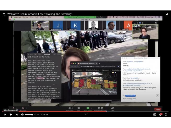Open the video settings gear
The width and height of the screenshot is (171, 128).
[x=160, y=114]
